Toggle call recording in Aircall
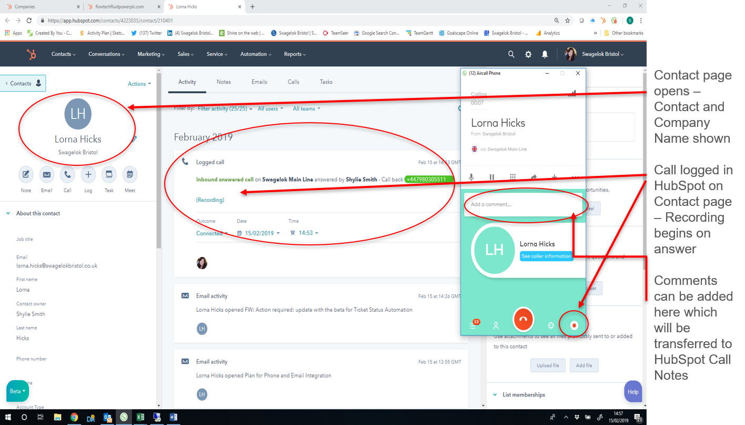The image size is (745, 425). tap(574, 325)
